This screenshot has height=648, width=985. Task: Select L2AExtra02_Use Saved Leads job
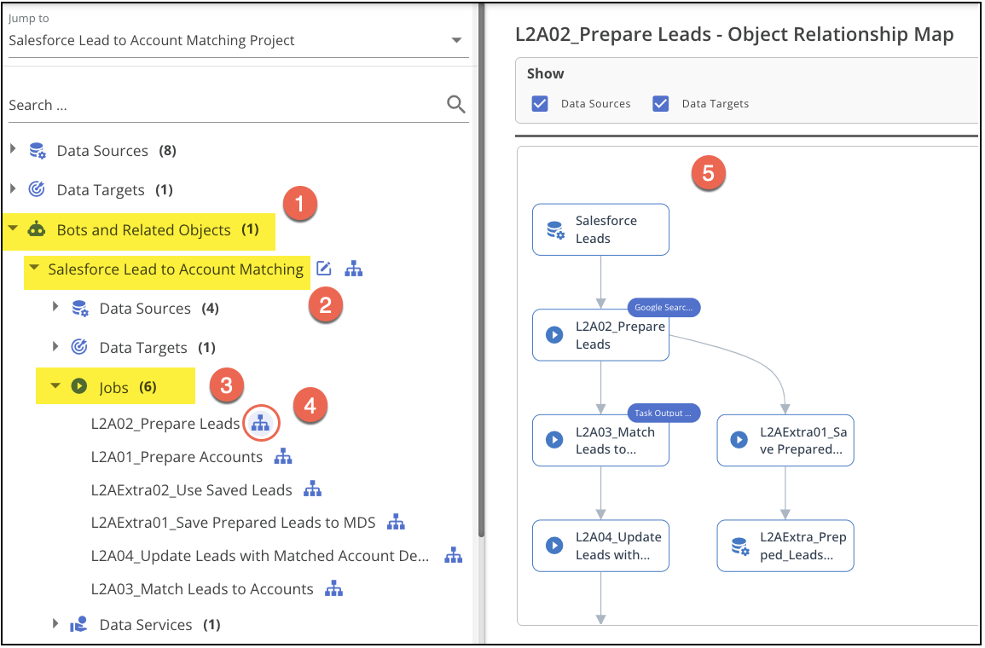[192, 489]
